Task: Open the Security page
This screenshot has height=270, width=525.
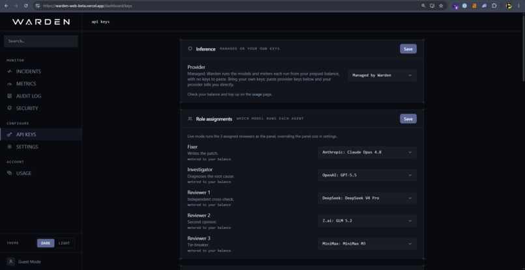Action: pos(41,109)
